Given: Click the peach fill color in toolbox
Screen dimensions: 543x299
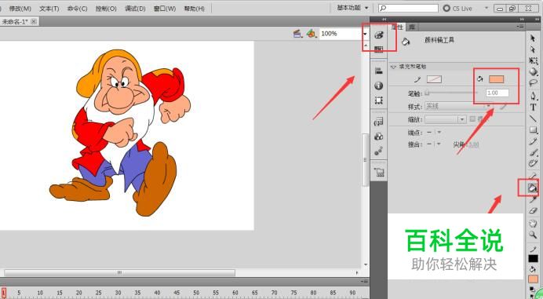Looking at the screenshot, I should [x=533, y=279].
